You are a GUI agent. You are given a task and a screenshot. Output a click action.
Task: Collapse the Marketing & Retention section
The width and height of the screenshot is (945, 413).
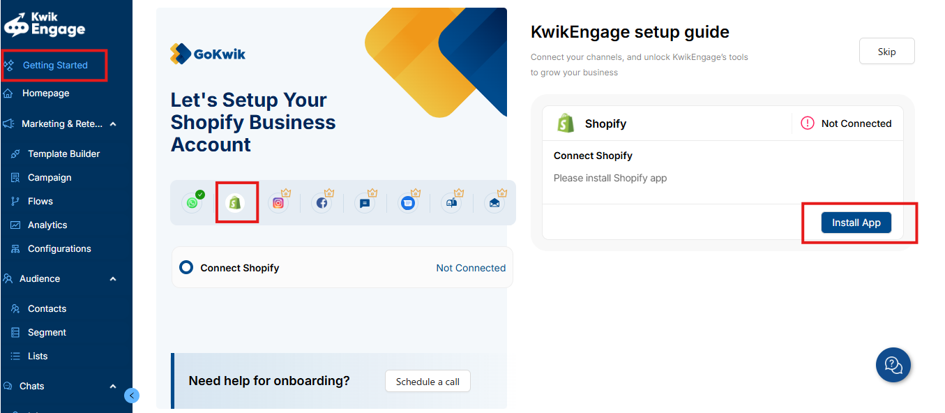click(x=113, y=124)
